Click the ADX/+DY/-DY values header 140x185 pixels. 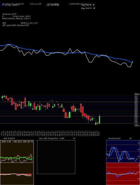click(x=17, y=142)
